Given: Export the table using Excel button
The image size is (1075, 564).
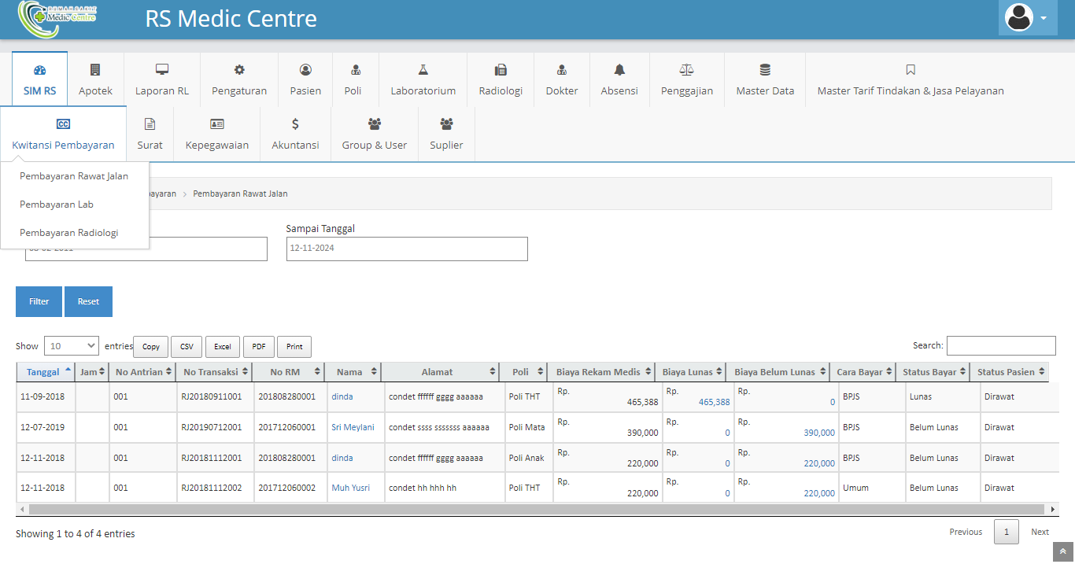Looking at the screenshot, I should tap(223, 347).
